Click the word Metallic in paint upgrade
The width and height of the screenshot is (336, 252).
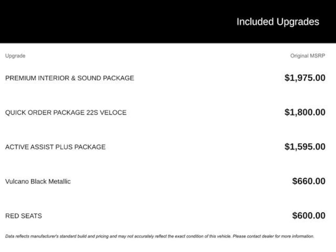point(59,181)
